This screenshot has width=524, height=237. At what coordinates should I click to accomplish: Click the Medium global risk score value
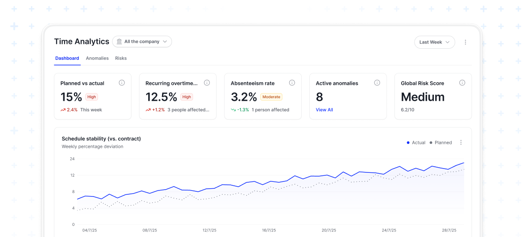(x=423, y=97)
